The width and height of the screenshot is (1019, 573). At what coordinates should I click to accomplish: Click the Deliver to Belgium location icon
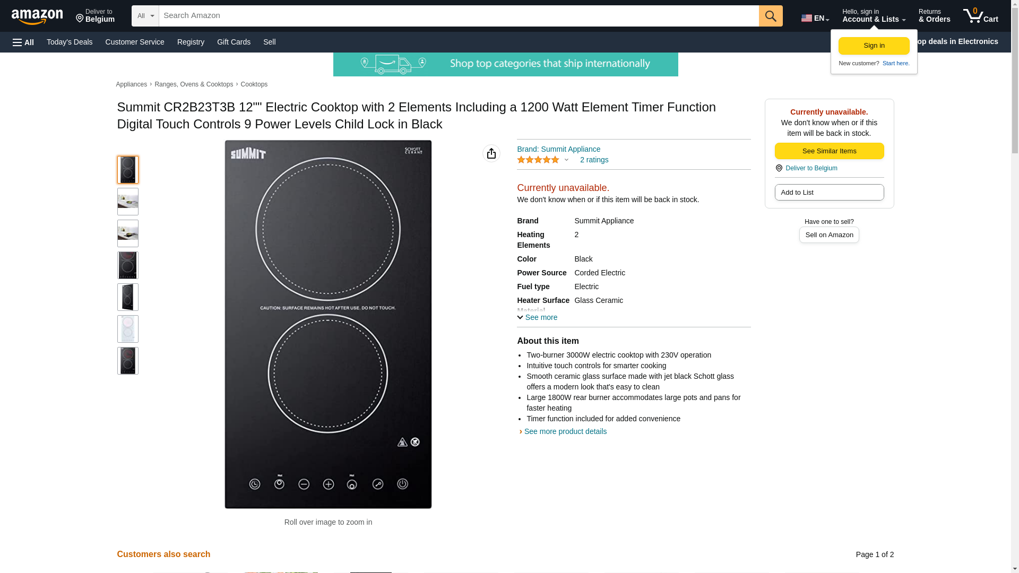(x=779, y=168)
